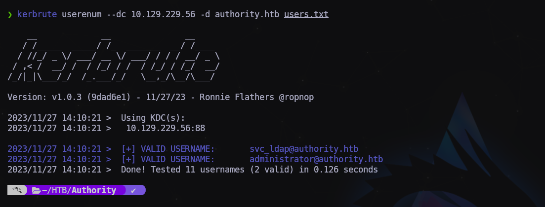Click the svc_ldap@authority.htb username

(304, 148)
